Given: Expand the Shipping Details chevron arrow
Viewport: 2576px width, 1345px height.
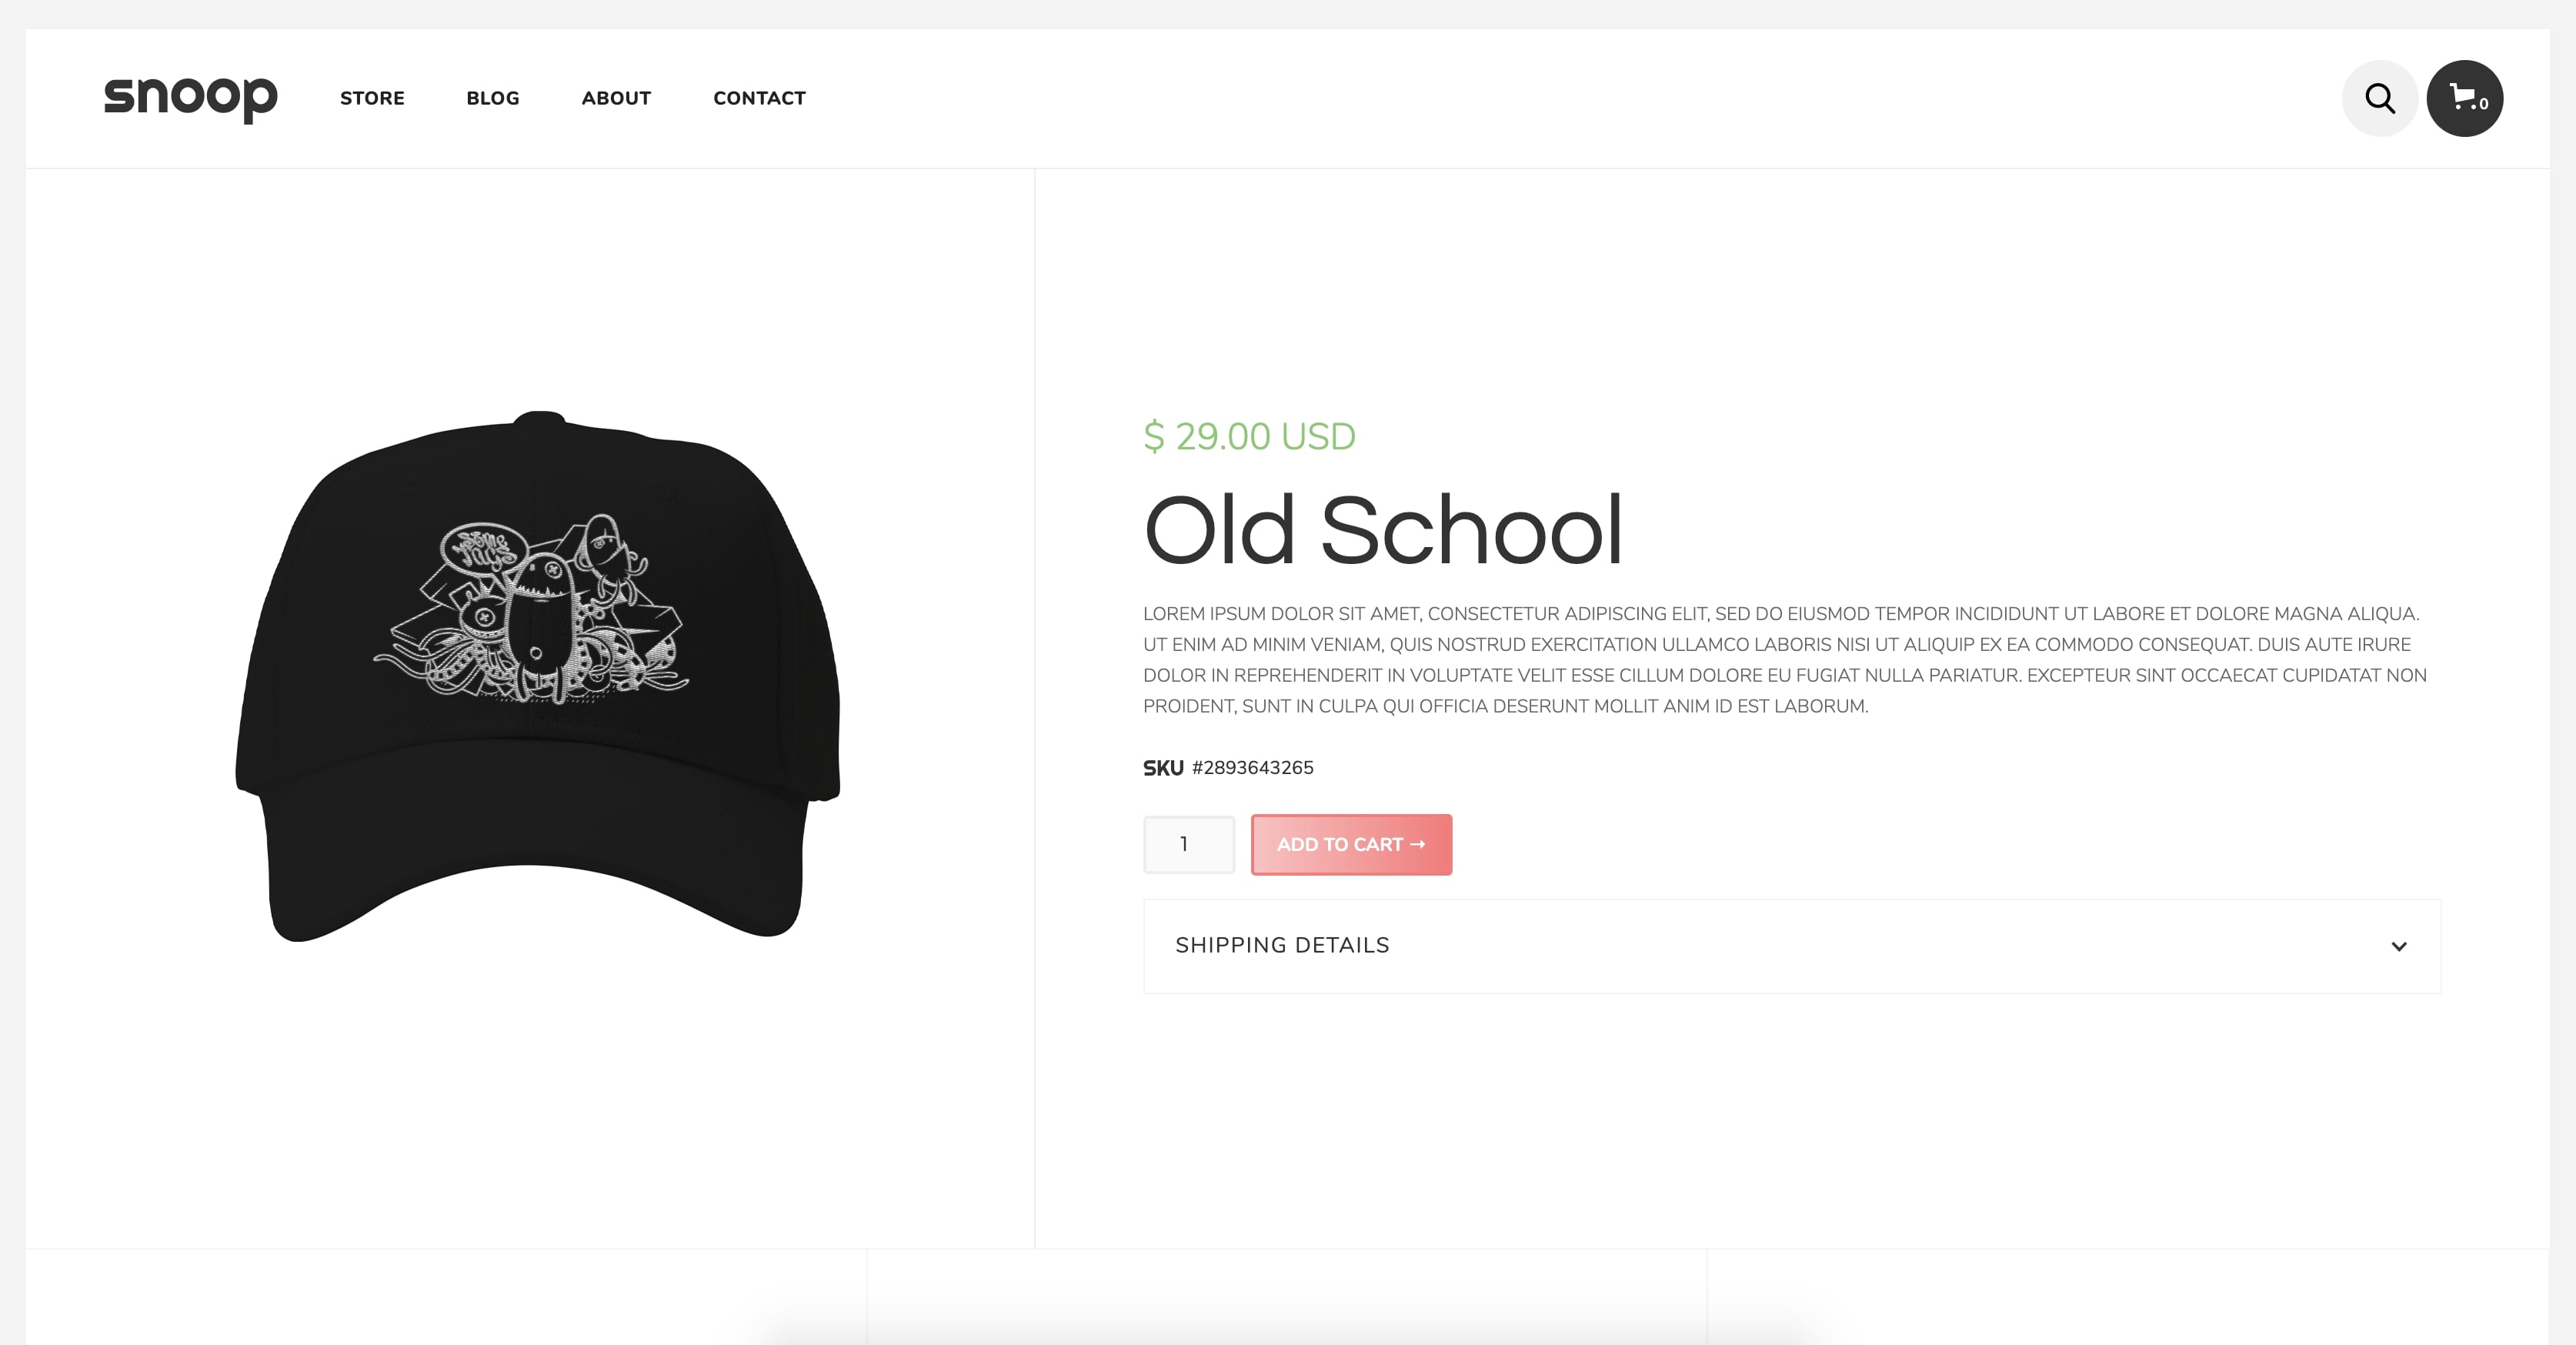Looking at the screenshot, I should (x=2398, y=946).
